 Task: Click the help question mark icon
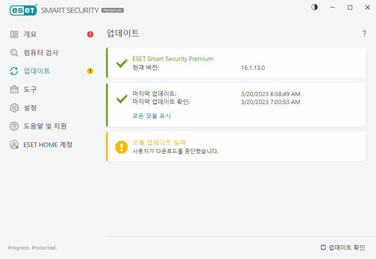point(364,33)
